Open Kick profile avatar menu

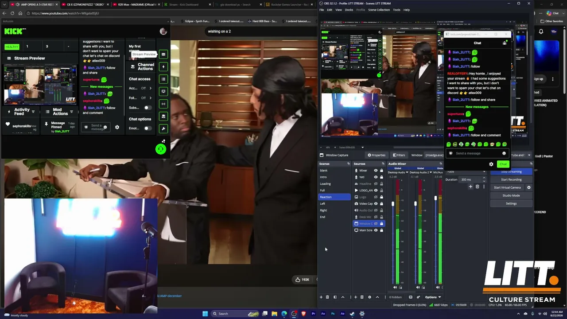point(163,31)
